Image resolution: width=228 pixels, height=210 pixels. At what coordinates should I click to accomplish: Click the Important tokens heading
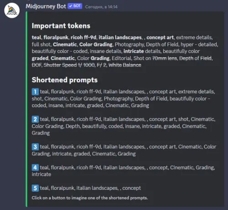pyautogui.click(x=61, y=26)
